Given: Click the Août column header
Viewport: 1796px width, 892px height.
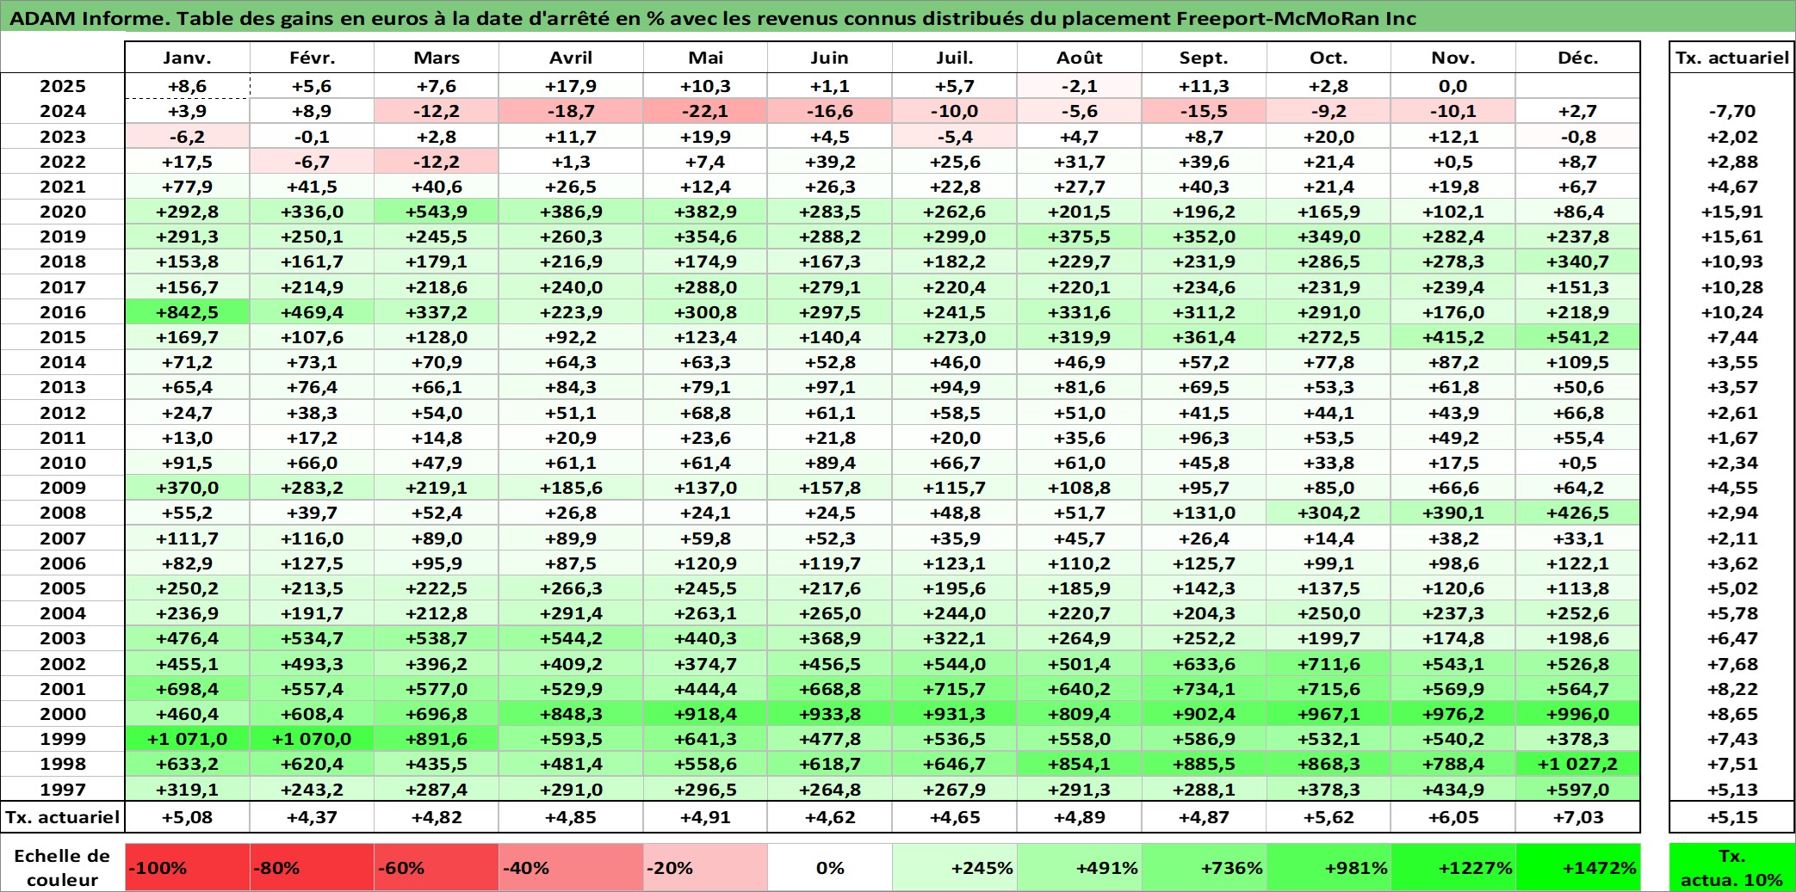Looking at the screenshot, I should (1080, 58).
